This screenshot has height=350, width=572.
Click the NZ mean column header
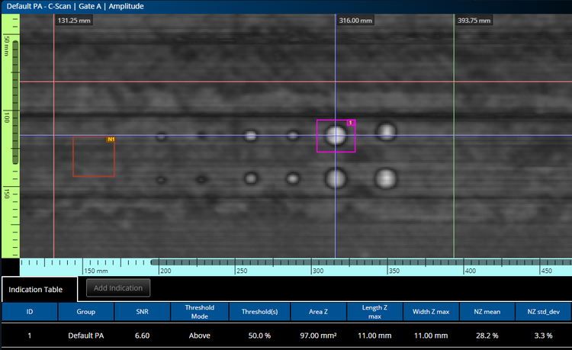click(486, 311)
